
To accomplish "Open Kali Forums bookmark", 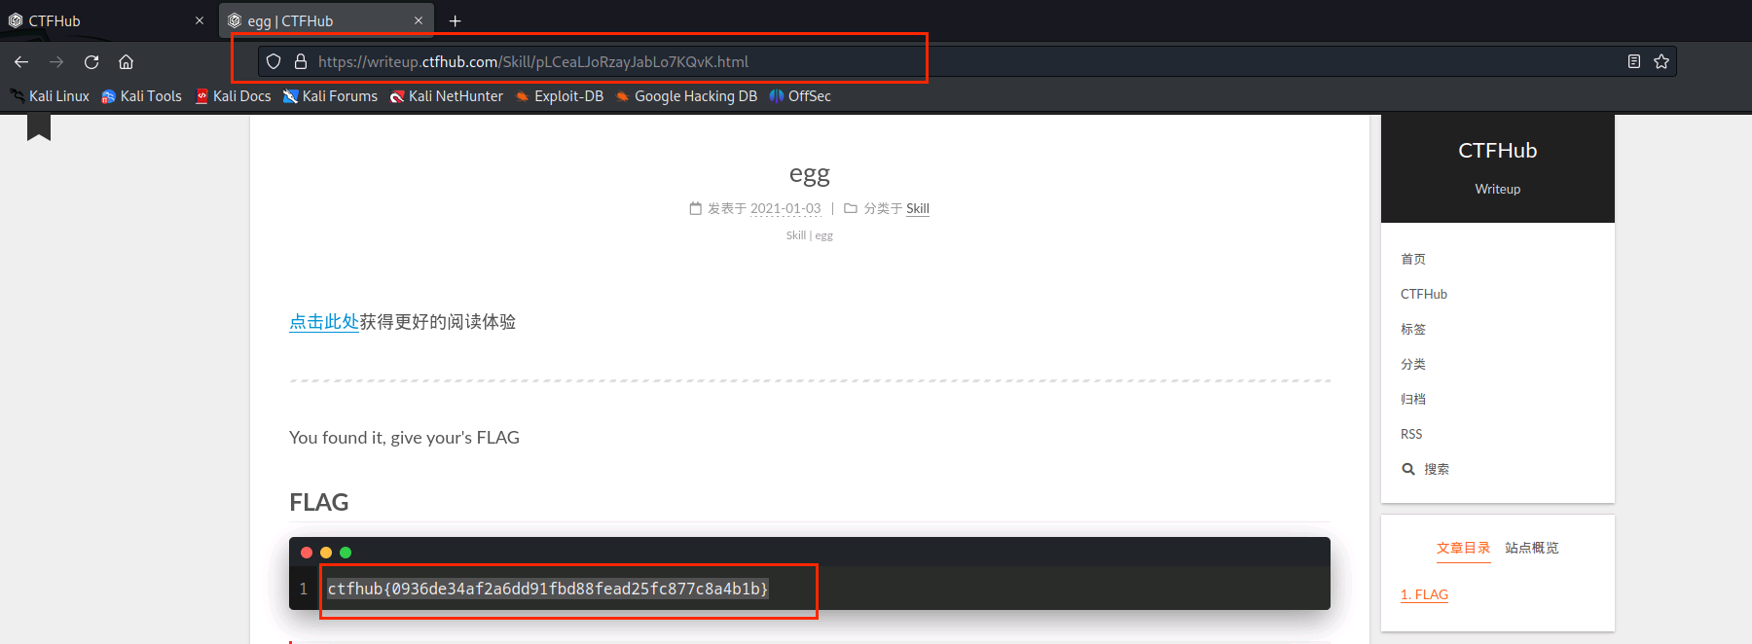I will point(331,96).
